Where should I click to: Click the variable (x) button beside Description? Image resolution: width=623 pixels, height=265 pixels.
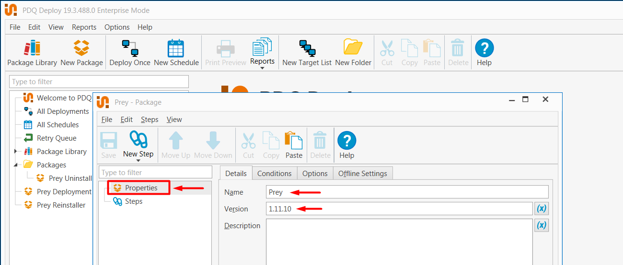[542, 225]
